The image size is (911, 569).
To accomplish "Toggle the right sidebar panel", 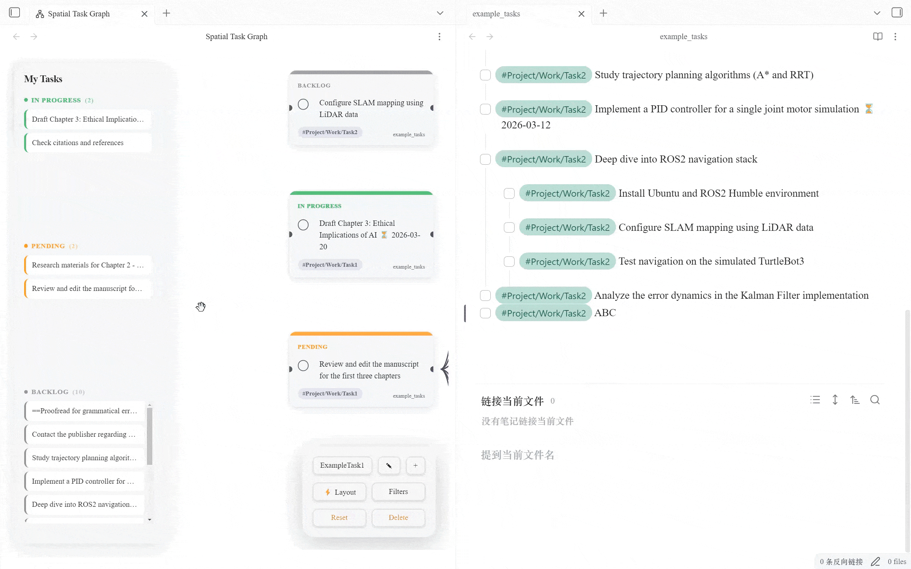I will tap(897, 12).
